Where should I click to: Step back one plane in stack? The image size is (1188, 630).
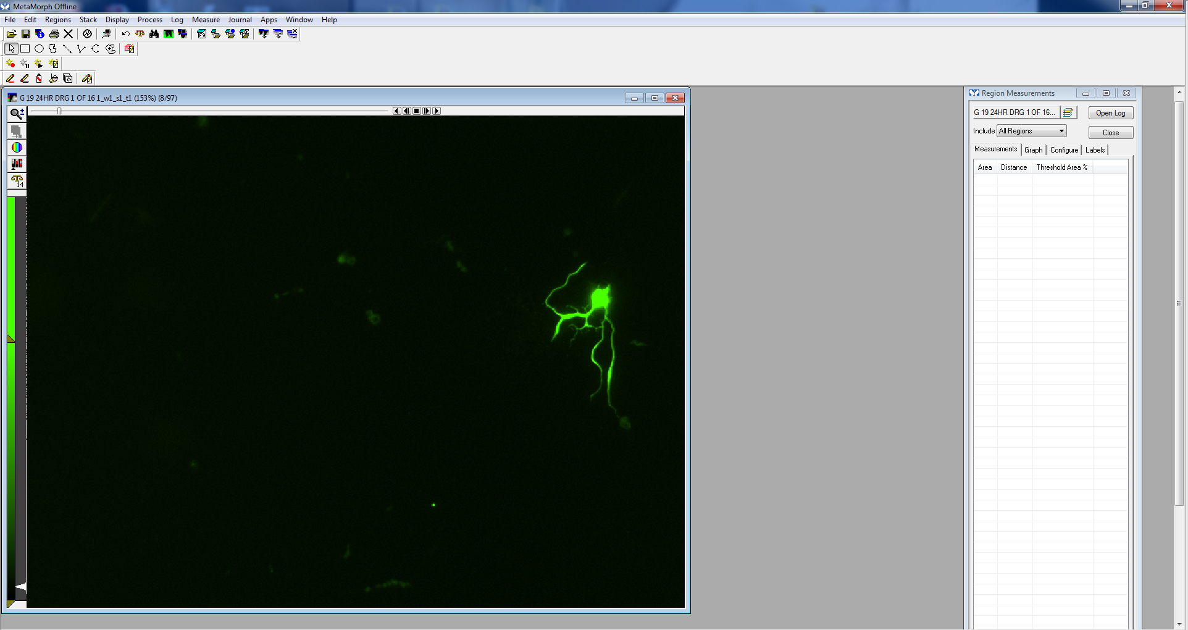pyautogui.click(x=406, y=111)
